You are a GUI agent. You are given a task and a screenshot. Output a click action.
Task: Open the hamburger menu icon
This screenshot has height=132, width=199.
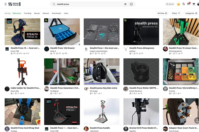coord(5,4)
